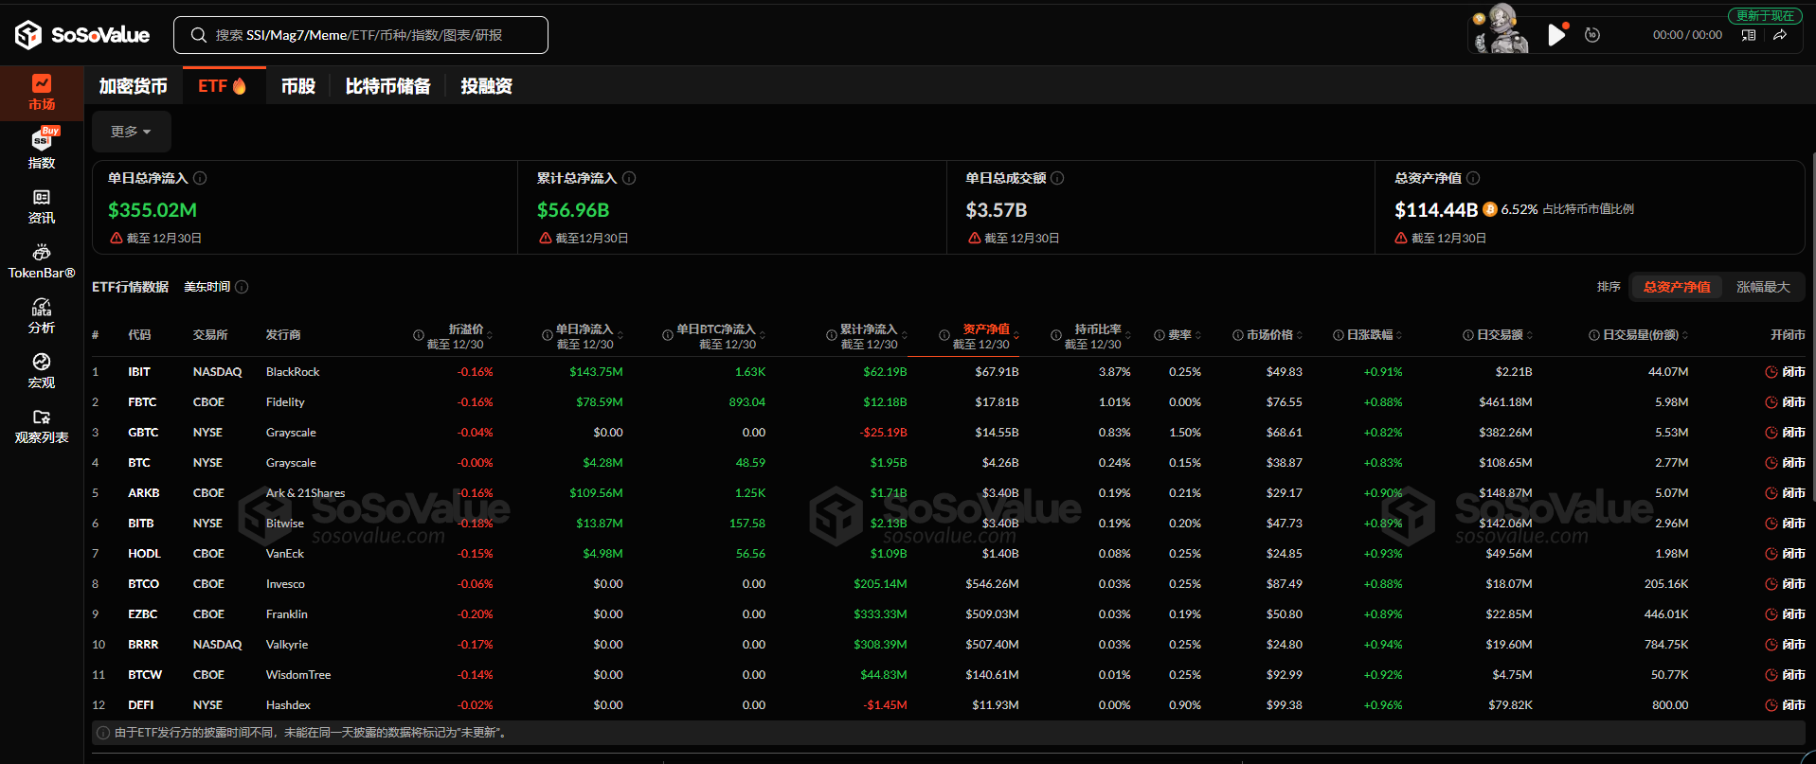Click warning icon under $3.57B
The width and height of the screenshot is (1816, 764).
tap(975, 239)
